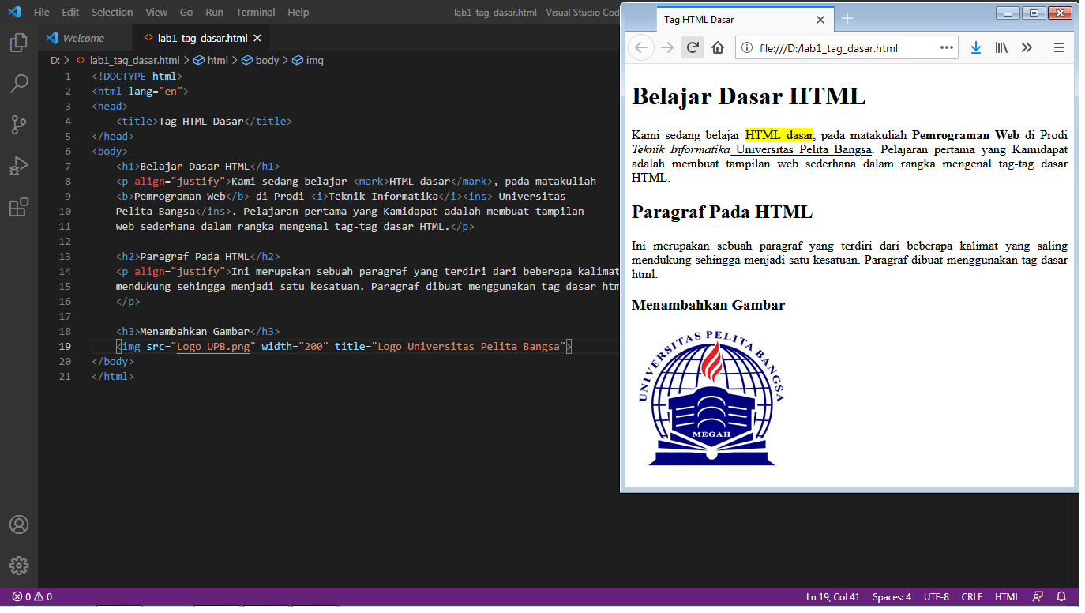1085x613 pixels.
Task: Switch to the Welcome editor tab
Action: pos(84,38)
